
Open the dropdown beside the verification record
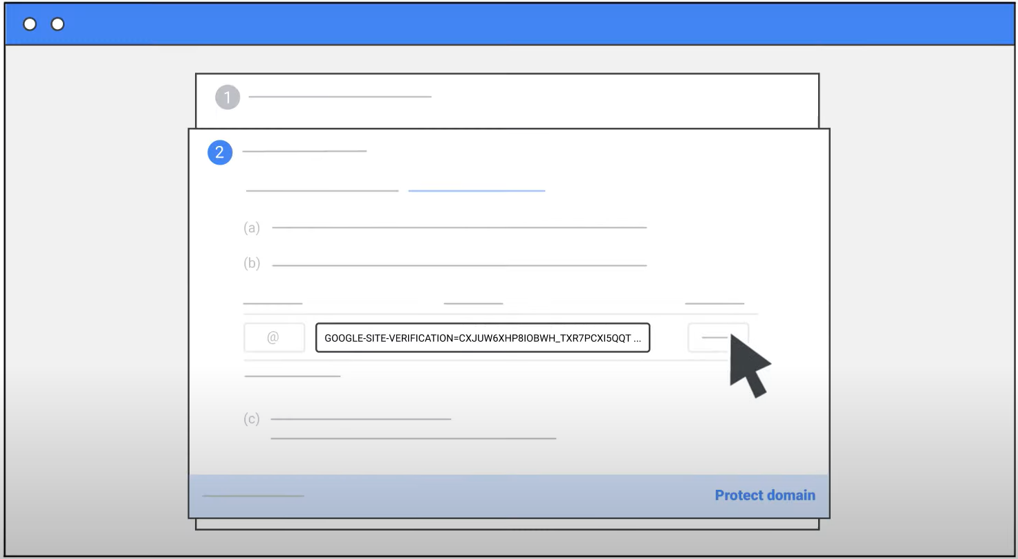(718, 338)
